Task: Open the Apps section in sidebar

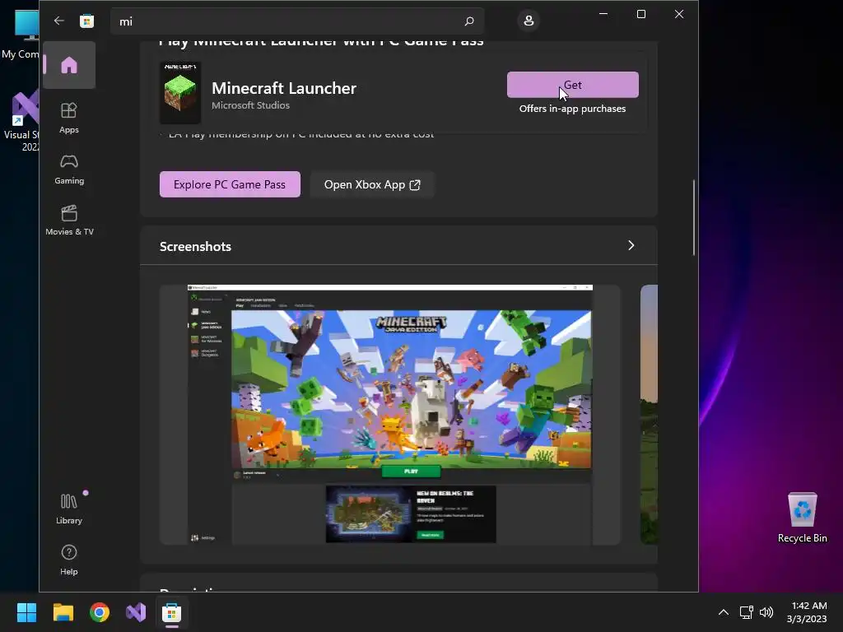Action: coord(69,118)
